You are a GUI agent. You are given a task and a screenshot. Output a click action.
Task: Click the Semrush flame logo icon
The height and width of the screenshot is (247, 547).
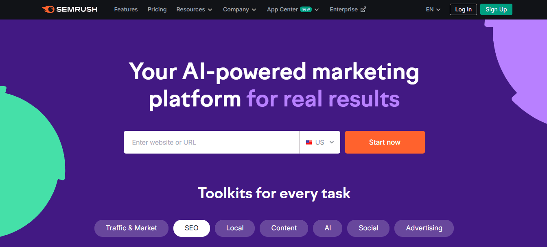48,9
